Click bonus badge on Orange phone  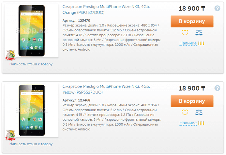(x=11, y=55)
